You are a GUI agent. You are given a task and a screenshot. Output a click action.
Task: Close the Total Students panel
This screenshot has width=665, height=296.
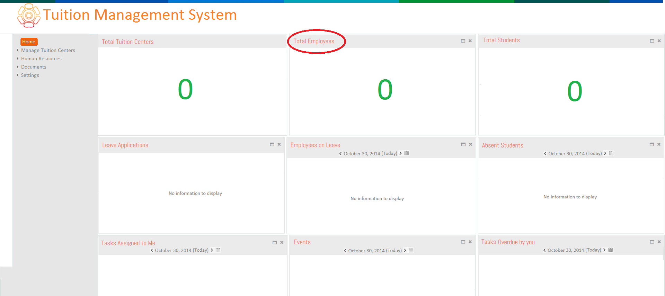coord(659,41)
